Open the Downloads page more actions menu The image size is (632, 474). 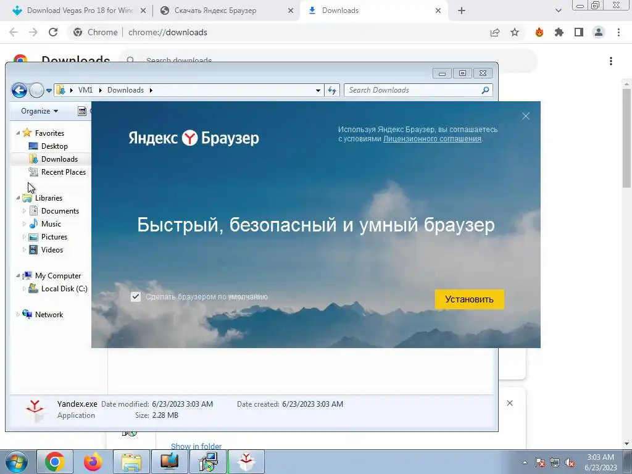point(611,61)
